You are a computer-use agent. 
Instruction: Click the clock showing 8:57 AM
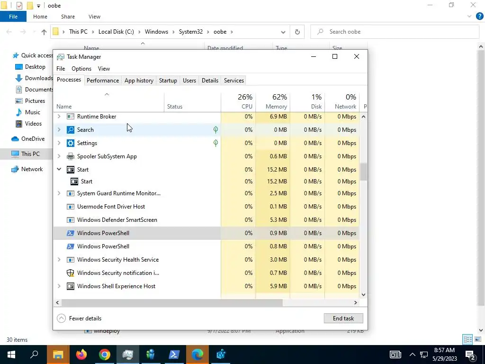coord(444,350)
